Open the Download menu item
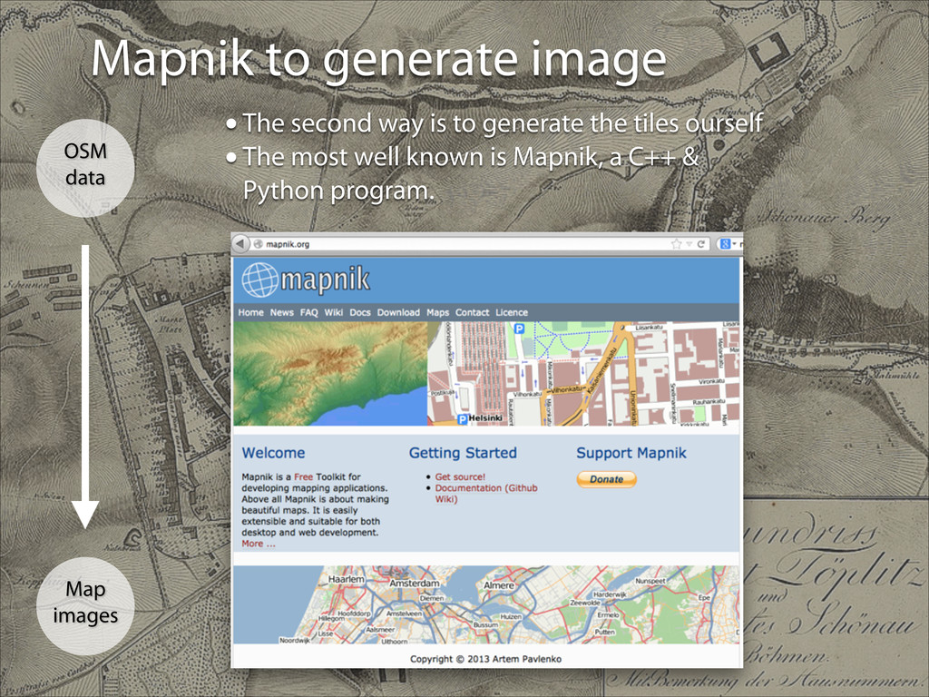Viewport: 929px width, 697px height. pyautogui.click(x=398, y=312)
